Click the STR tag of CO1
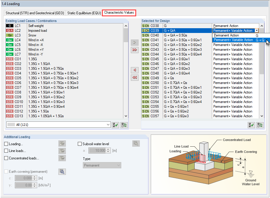The width and height of the screenshot is (270, 198). tap(10, 59)
